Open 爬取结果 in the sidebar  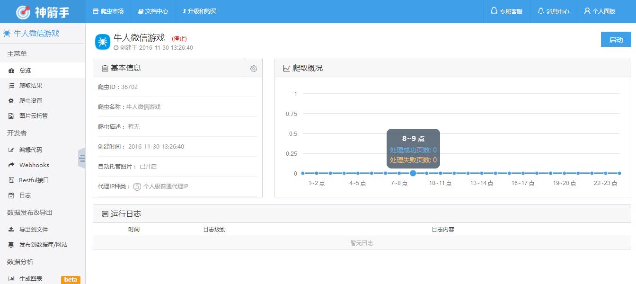click(31, 86)
